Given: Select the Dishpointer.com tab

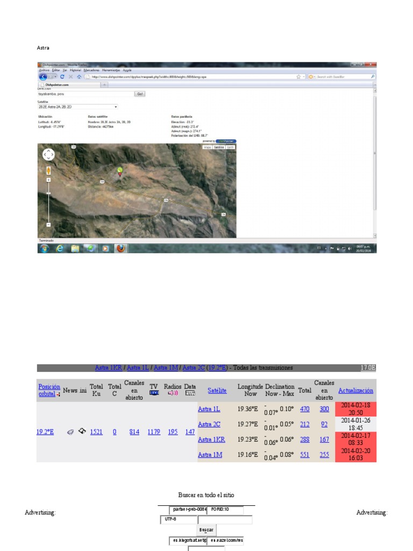Looking at the screenshot, I should click(69, 84).
